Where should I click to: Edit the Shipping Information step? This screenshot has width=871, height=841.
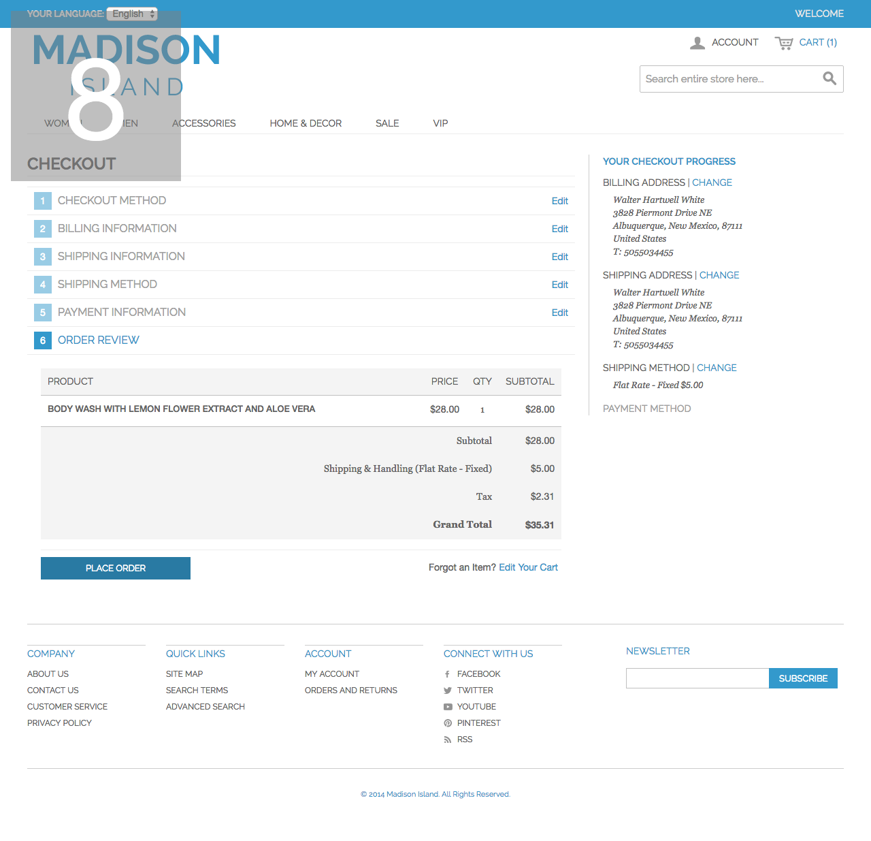tap(559, 257)
